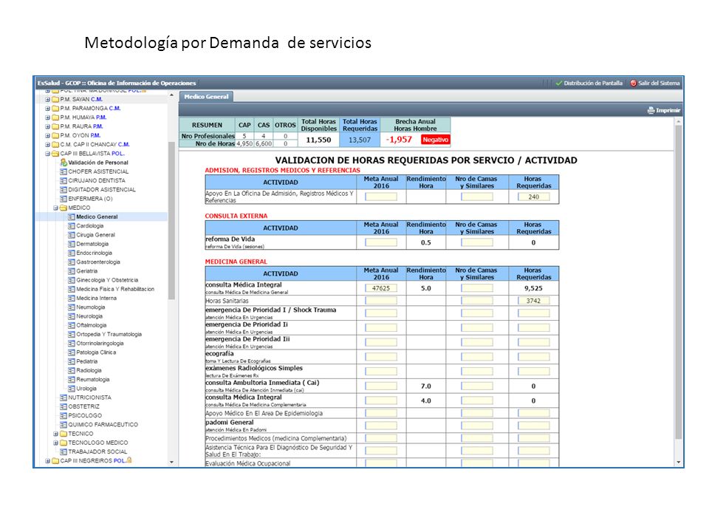
Task: Click the main content vertical scrollbar
Action: coord(678,282)
